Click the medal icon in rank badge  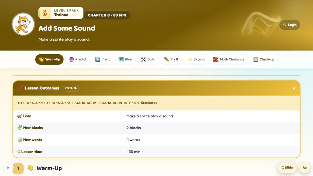click(45, 13)
